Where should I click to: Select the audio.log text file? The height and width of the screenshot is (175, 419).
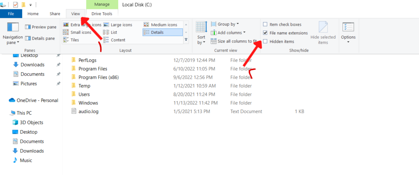tap(88, 111)
